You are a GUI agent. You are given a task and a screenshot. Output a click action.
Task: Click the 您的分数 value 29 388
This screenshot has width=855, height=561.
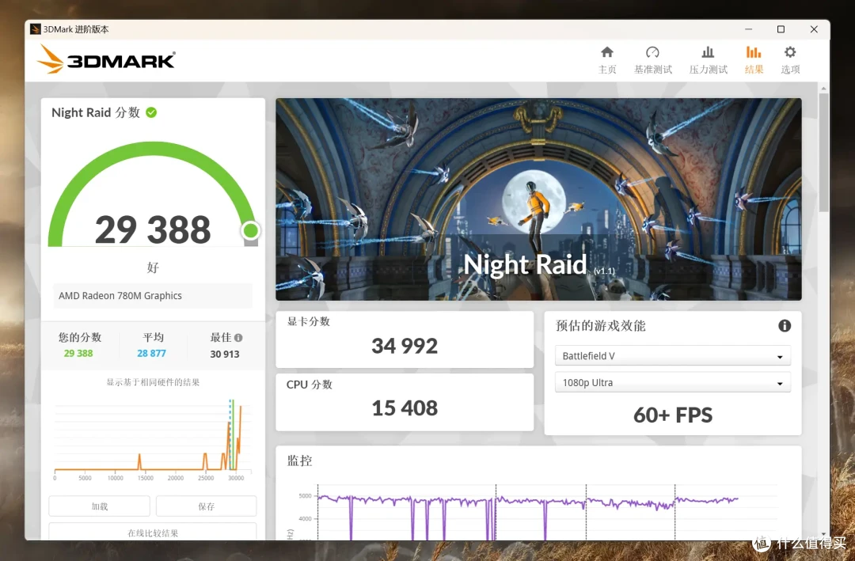click(78, 353)
